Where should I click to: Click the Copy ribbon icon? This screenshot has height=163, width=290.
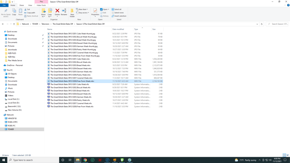coord(14,12)
